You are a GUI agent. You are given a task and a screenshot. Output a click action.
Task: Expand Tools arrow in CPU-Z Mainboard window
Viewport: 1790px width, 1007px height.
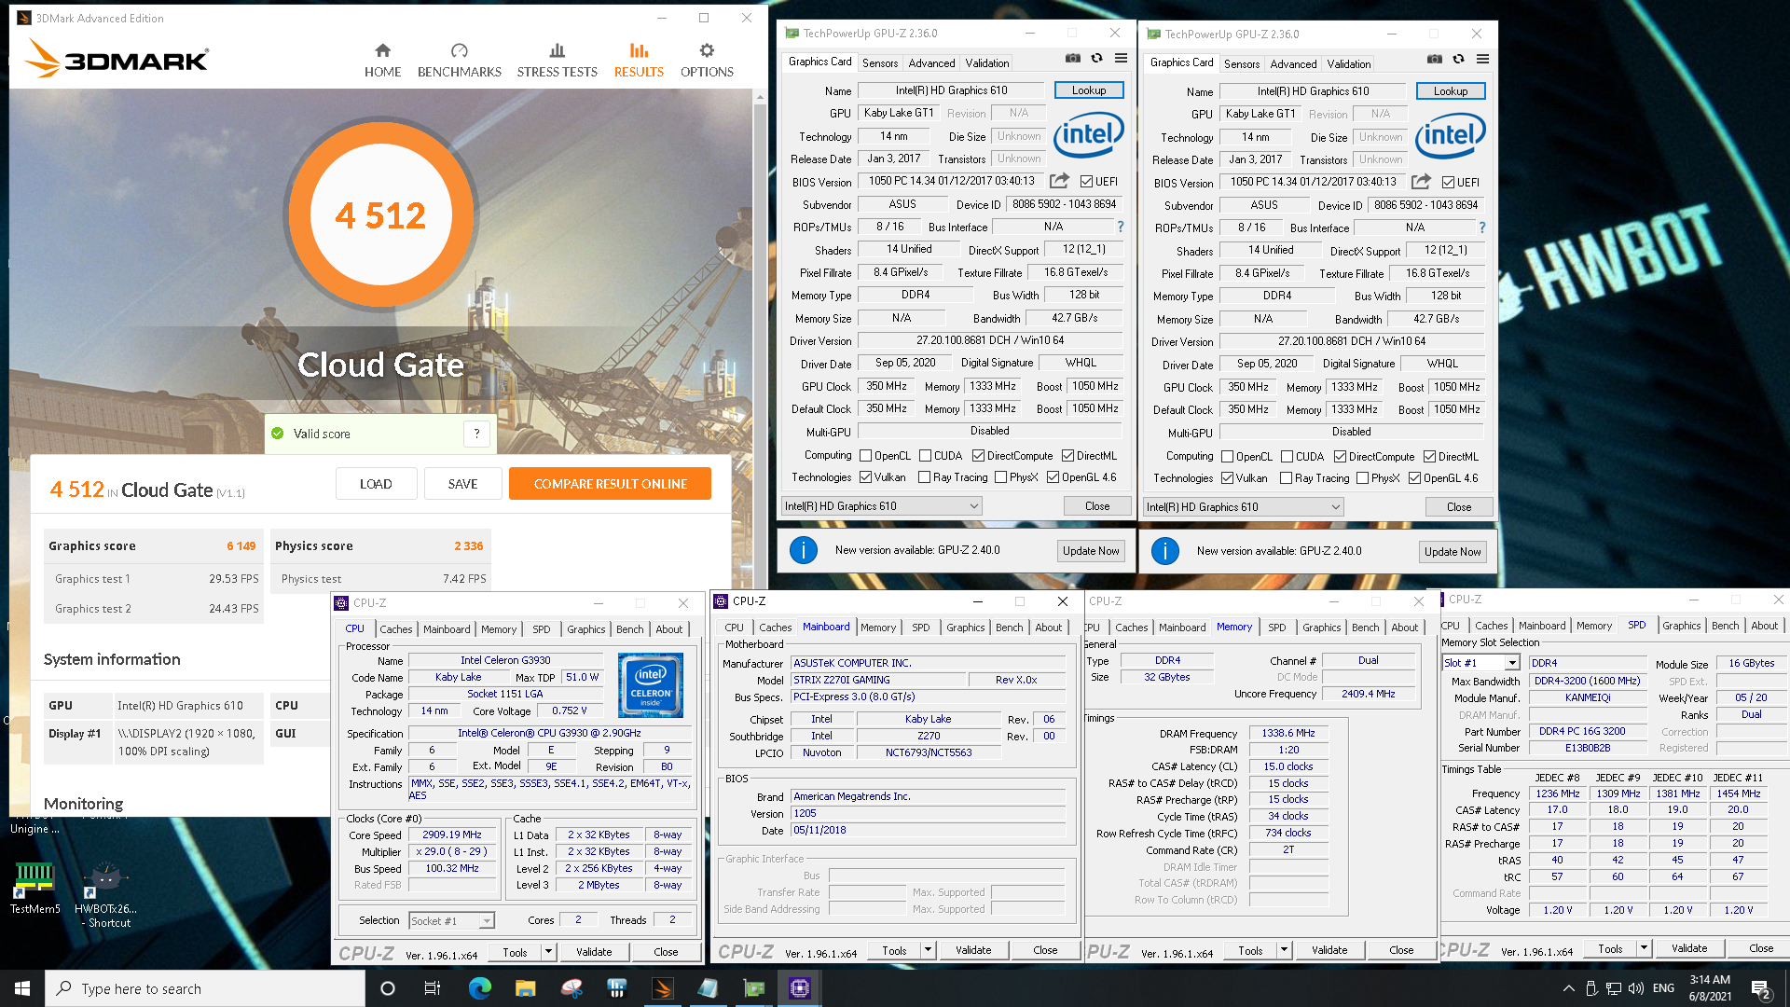(928, 950)
